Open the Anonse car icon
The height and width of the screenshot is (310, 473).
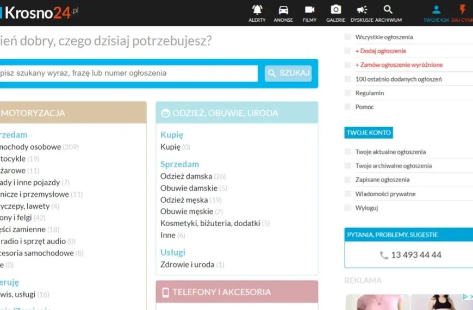(x=283, y=10)
